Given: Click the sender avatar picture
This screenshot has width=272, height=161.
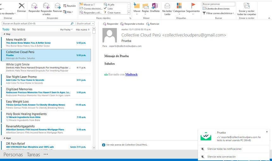Looking at the screenshot, I should click(109, 35).
